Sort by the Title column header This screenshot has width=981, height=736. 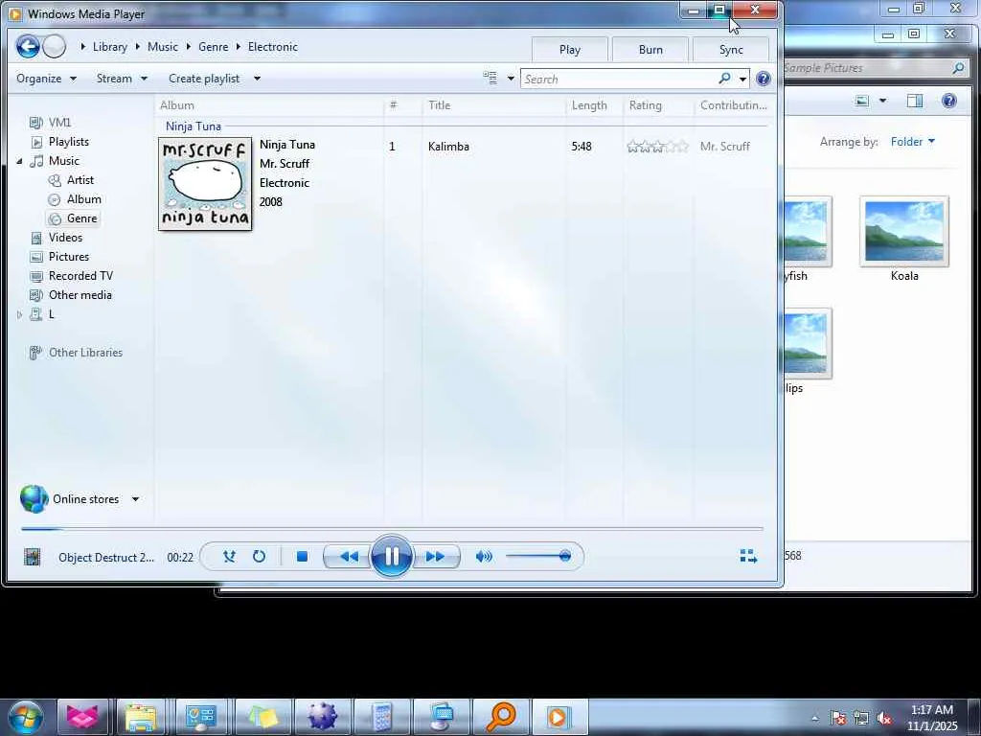tap(494, 105)
